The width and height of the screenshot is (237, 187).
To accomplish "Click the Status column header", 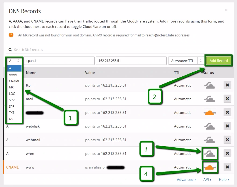I will click(208, 73).
